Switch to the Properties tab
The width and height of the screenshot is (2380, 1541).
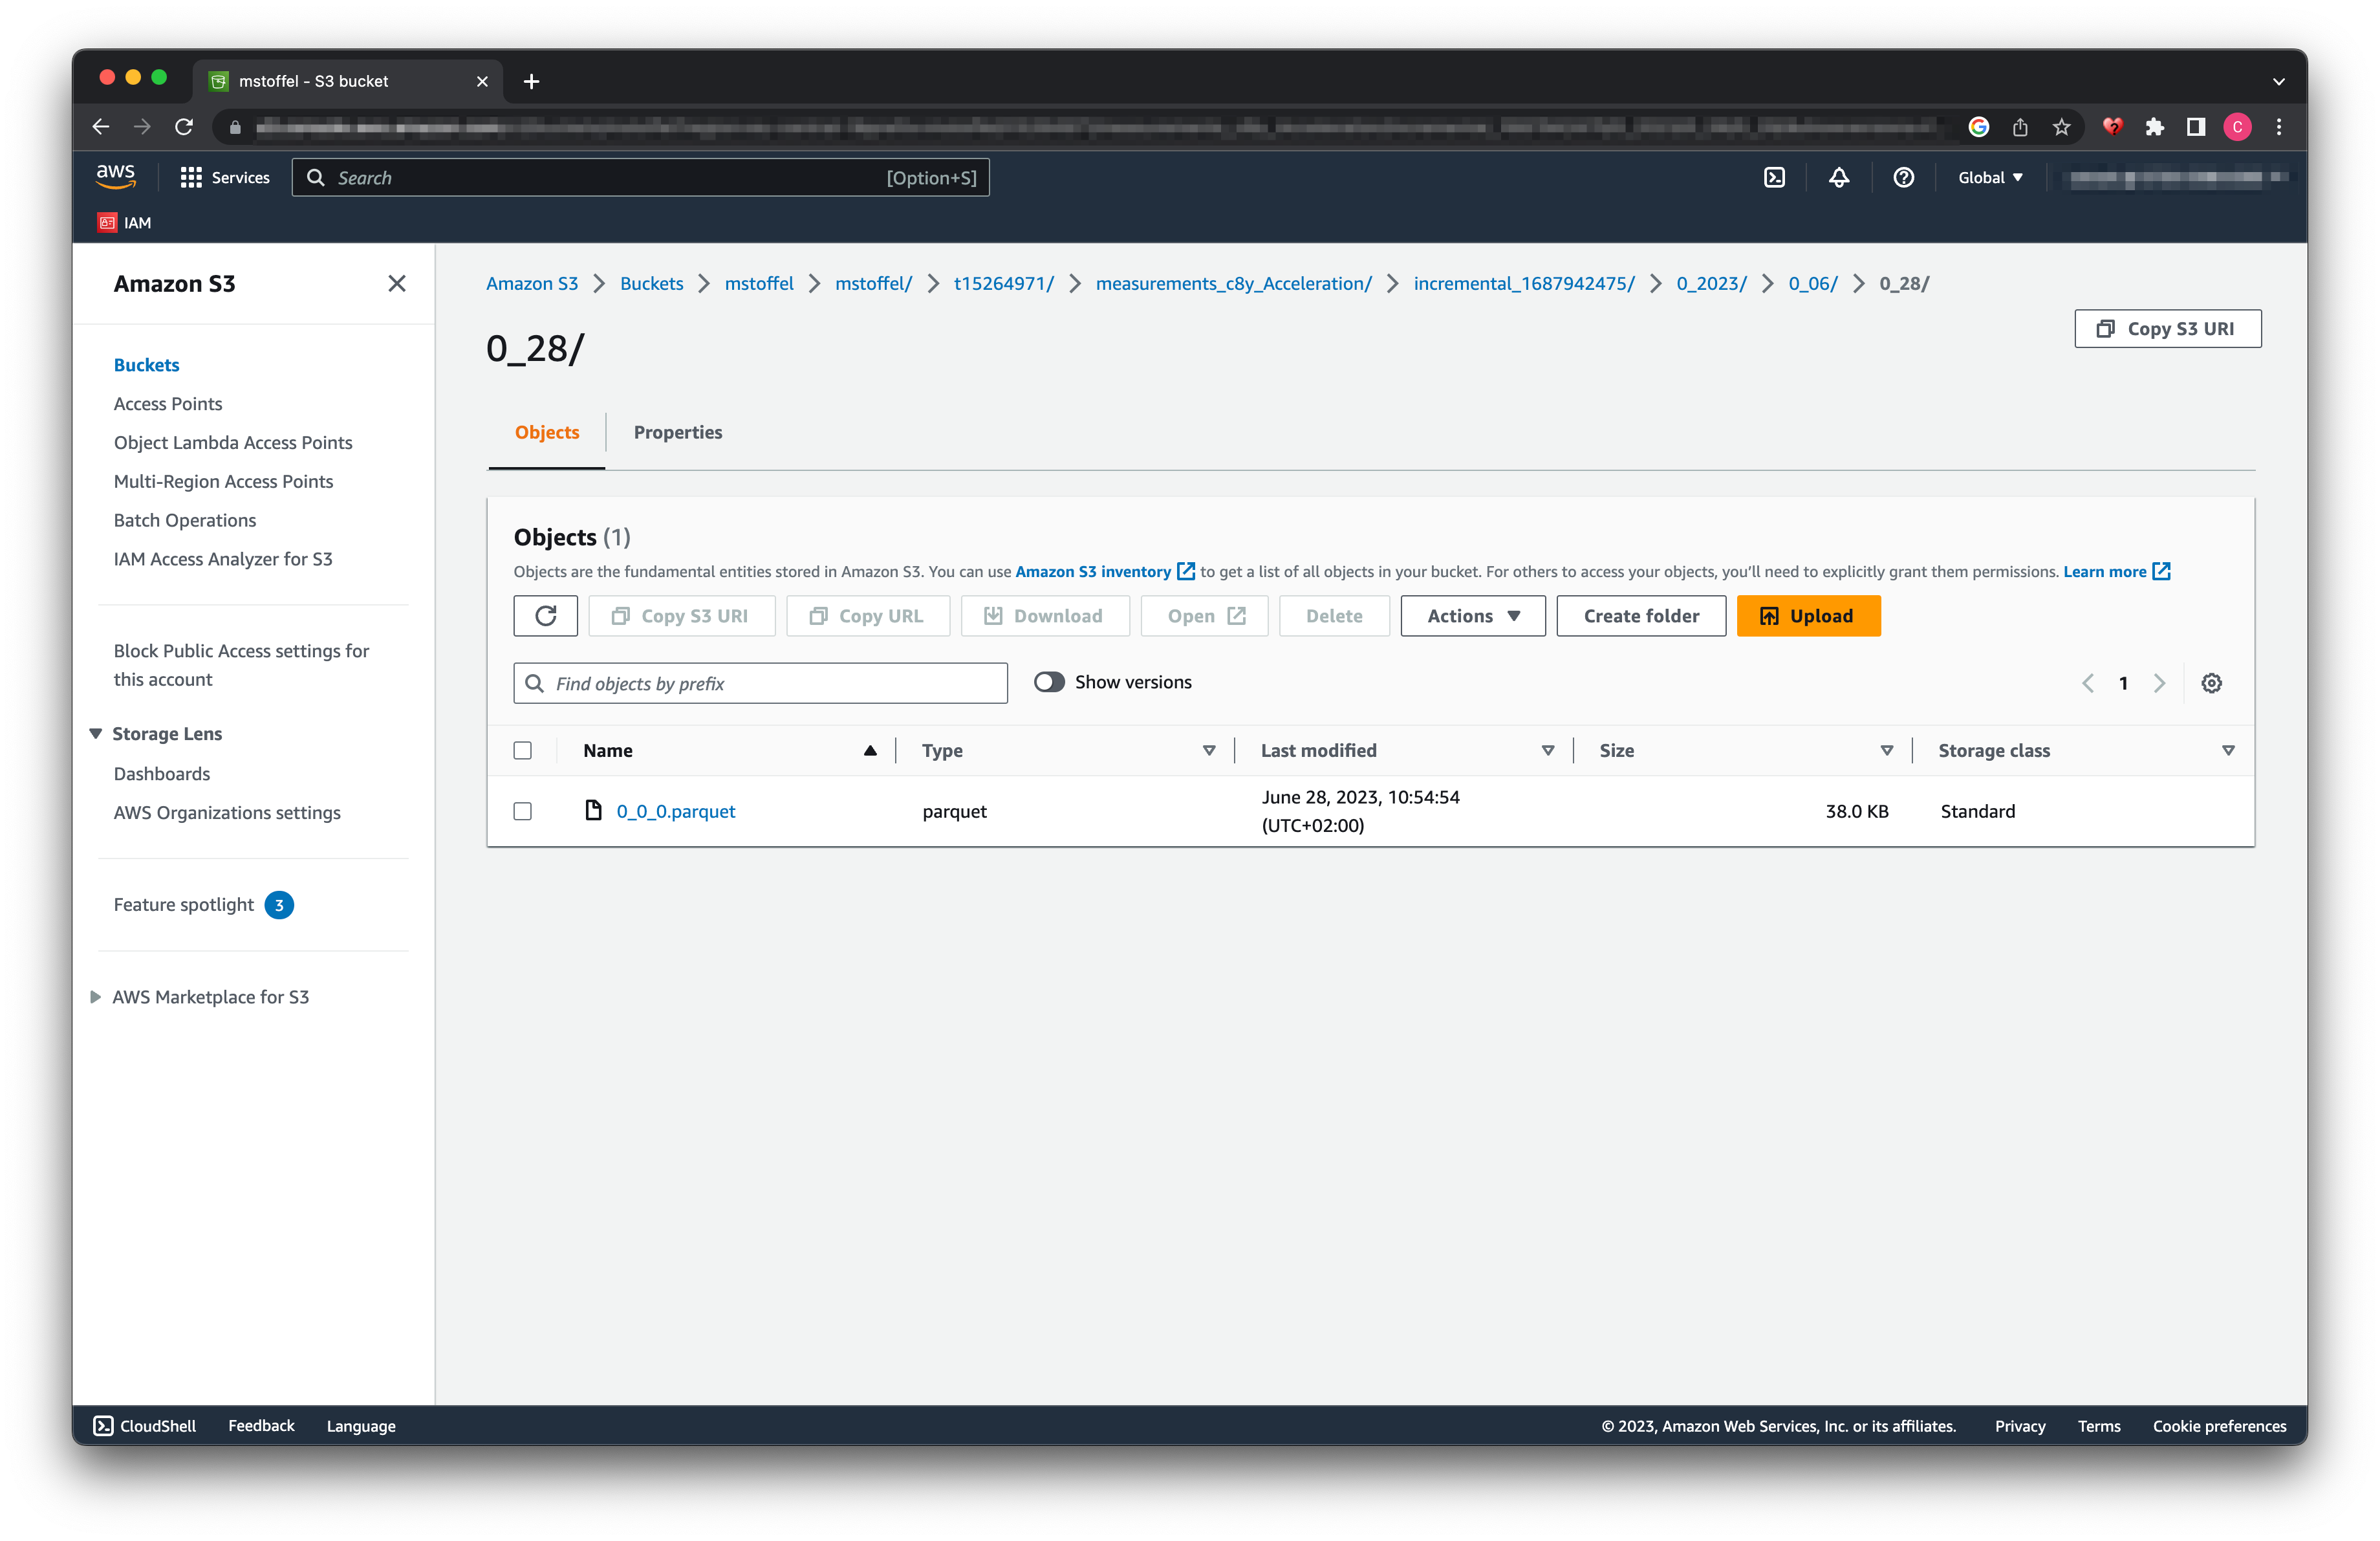pyautogui.click(x=677, y=432)
